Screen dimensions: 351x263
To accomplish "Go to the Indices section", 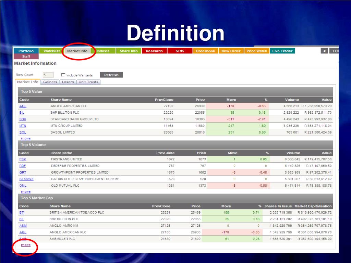I will click(103, 51).
